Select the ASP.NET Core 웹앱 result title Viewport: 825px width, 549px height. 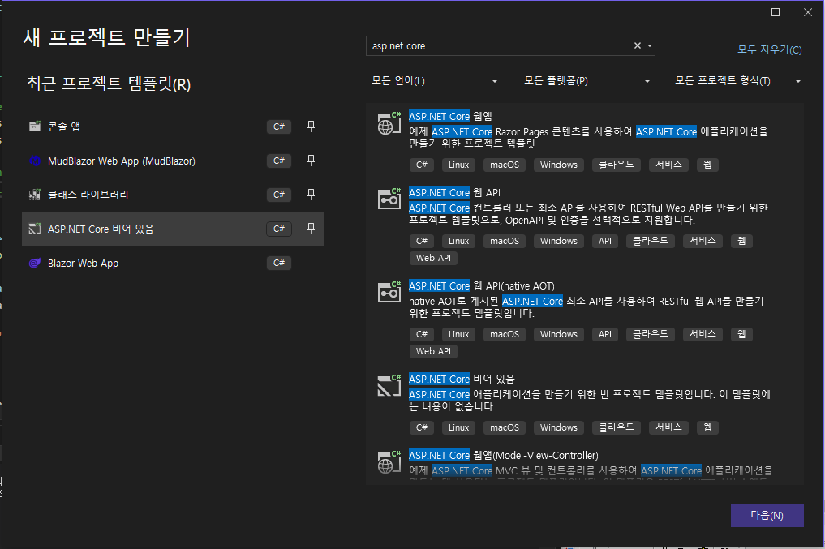click(x=450, y=116)
